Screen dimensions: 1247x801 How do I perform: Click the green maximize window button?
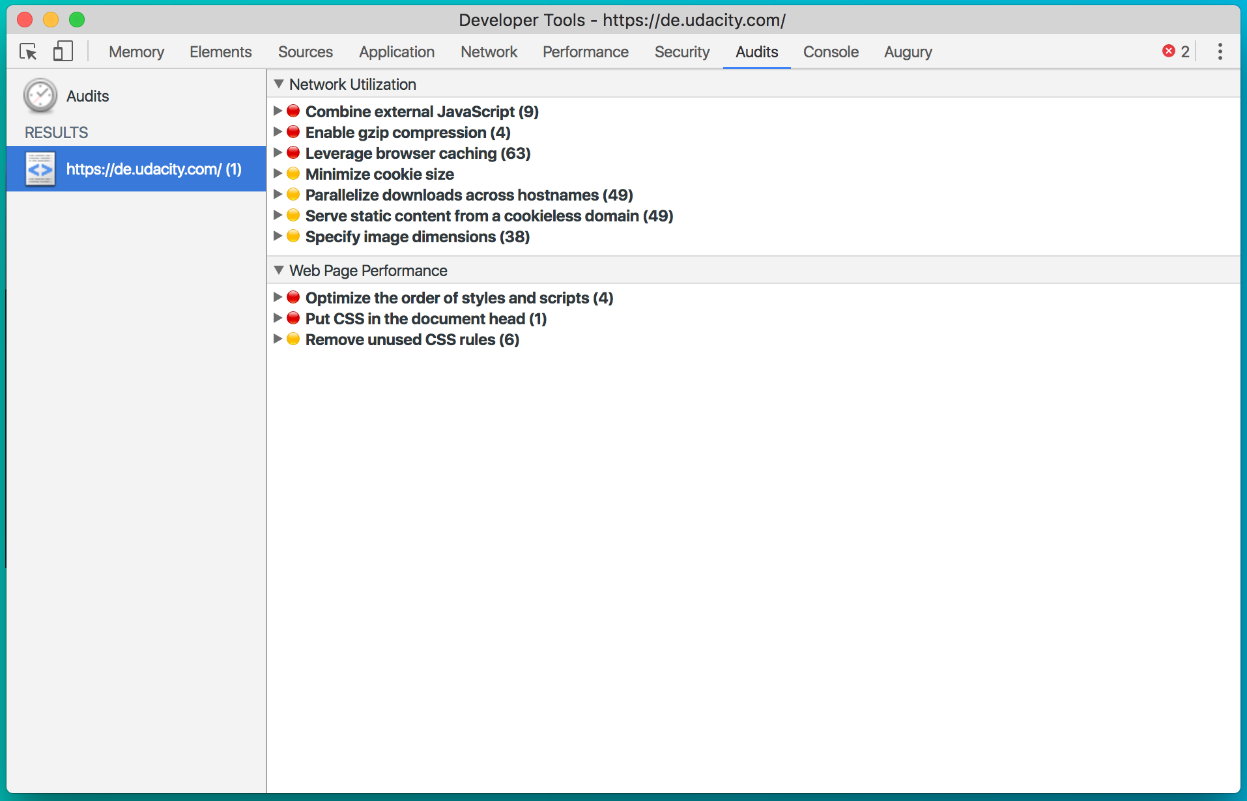tap(77, 20)
